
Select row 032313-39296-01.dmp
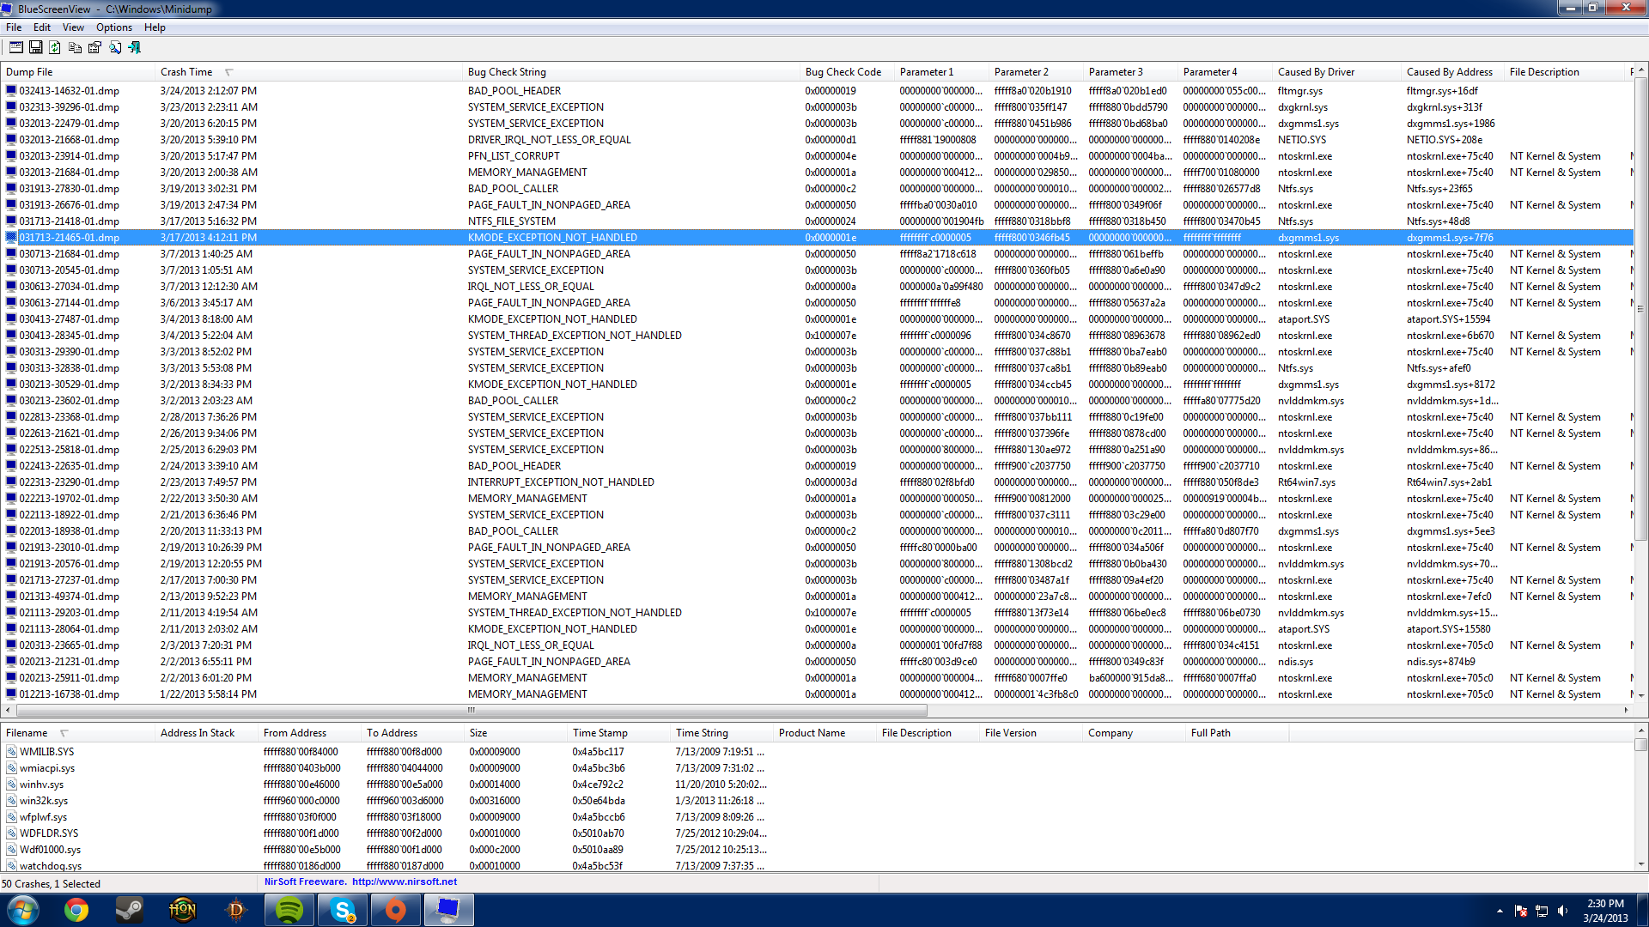pos(818,107)
